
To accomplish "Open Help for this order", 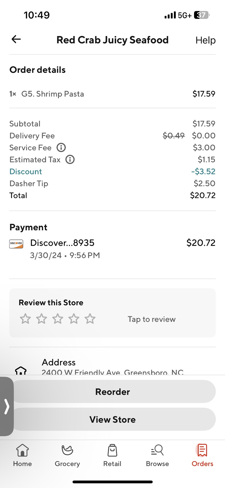I will 205,40.
